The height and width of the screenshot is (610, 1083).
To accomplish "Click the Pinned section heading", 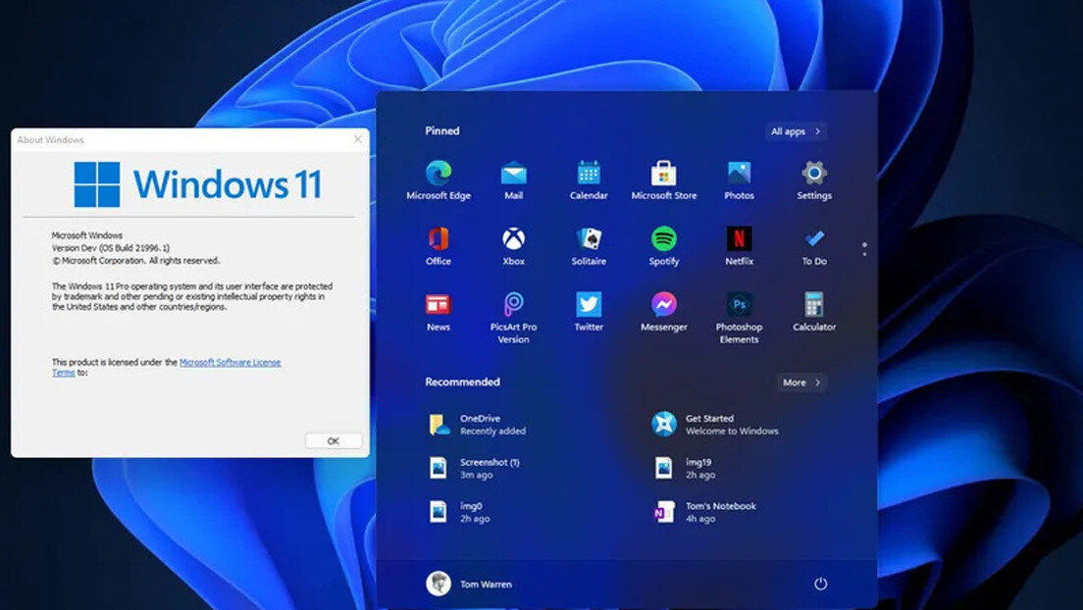I will tap(442, 130).
